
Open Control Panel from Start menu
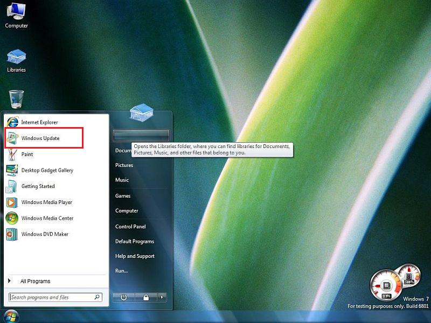pos(130,227)
